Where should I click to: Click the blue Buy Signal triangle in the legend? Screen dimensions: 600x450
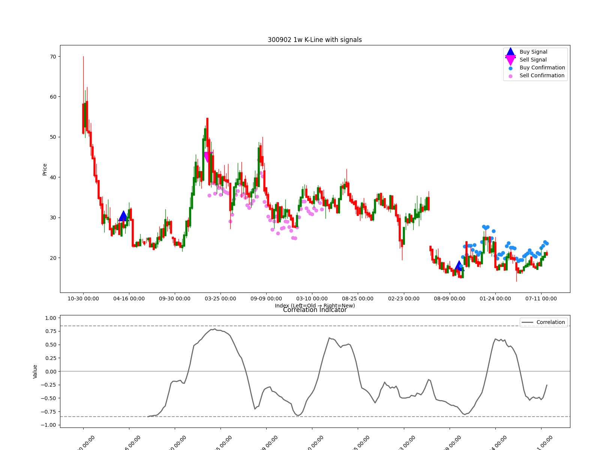coord(510,52)
